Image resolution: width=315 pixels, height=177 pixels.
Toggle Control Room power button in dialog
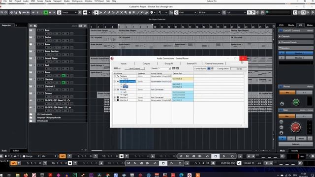click(209, 68)
